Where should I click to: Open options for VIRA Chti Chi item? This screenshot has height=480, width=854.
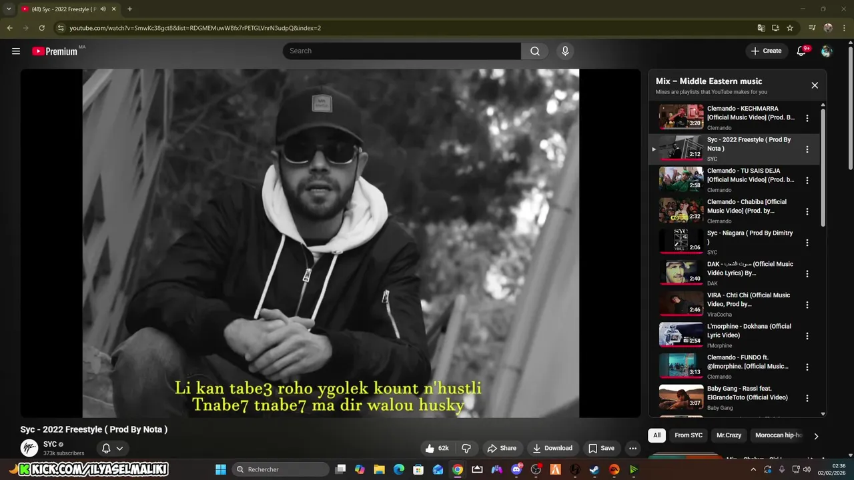[x=807, y=305]
